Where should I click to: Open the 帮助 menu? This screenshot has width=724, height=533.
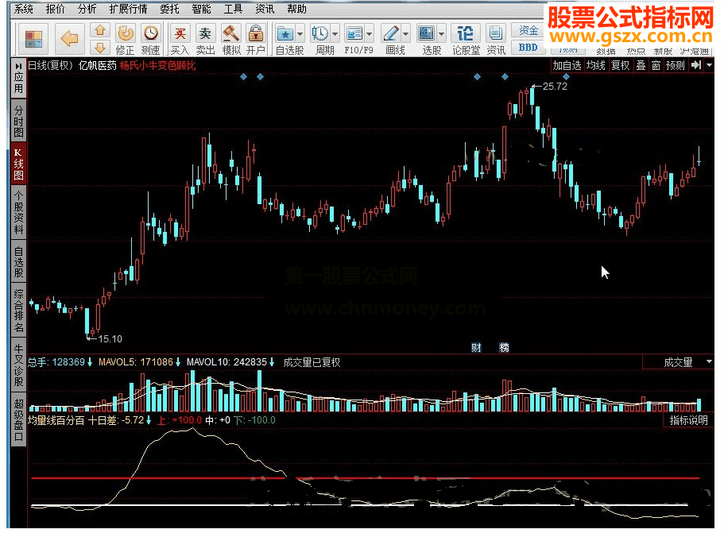point(296,9)
